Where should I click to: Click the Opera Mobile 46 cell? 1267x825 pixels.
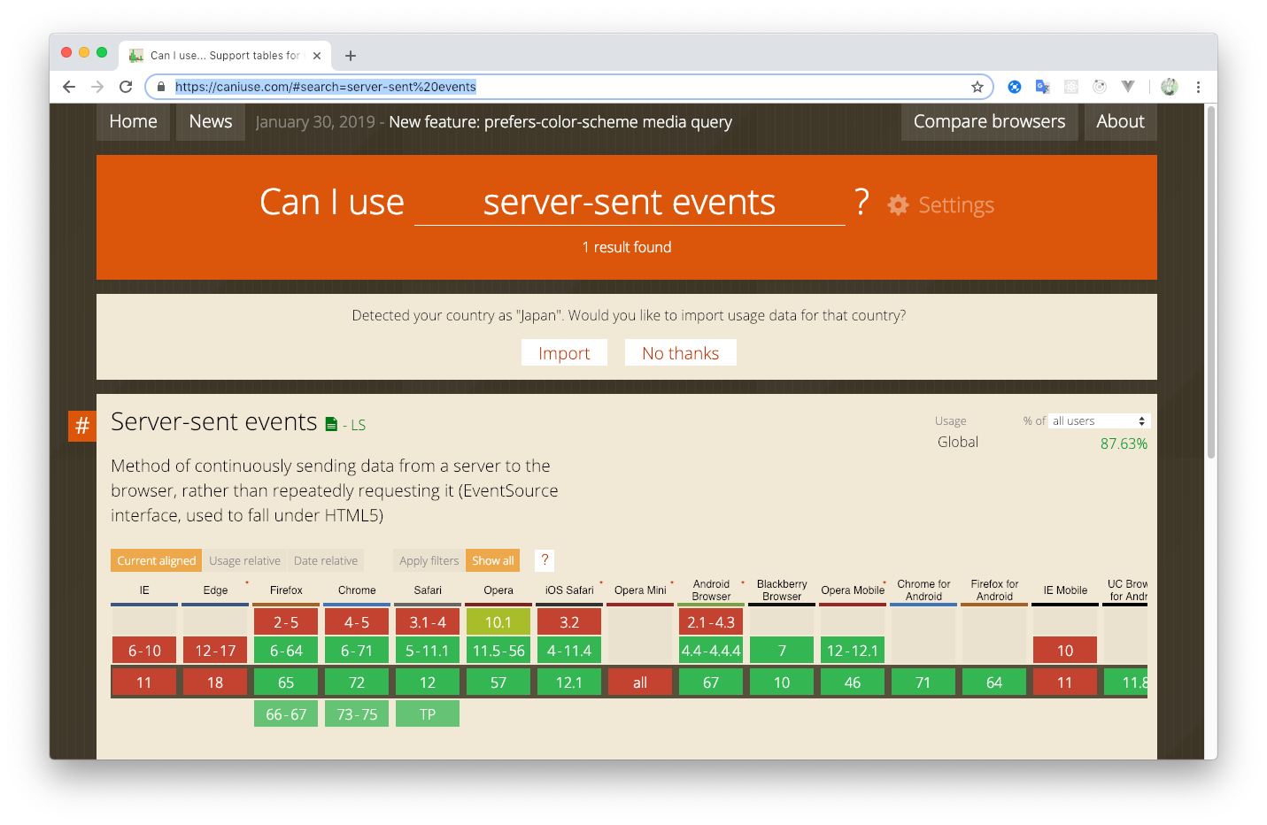(853, 682)
